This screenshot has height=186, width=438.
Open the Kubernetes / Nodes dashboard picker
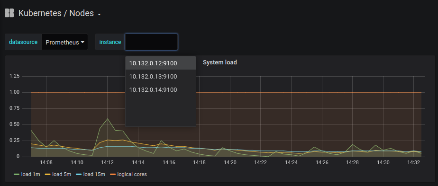tap(56, 13)
